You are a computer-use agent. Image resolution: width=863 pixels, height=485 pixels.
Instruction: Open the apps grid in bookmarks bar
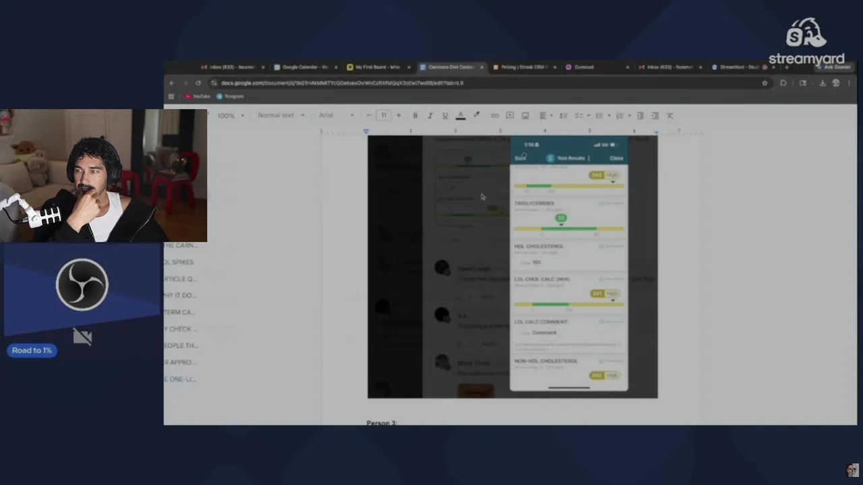coord(171,96)
